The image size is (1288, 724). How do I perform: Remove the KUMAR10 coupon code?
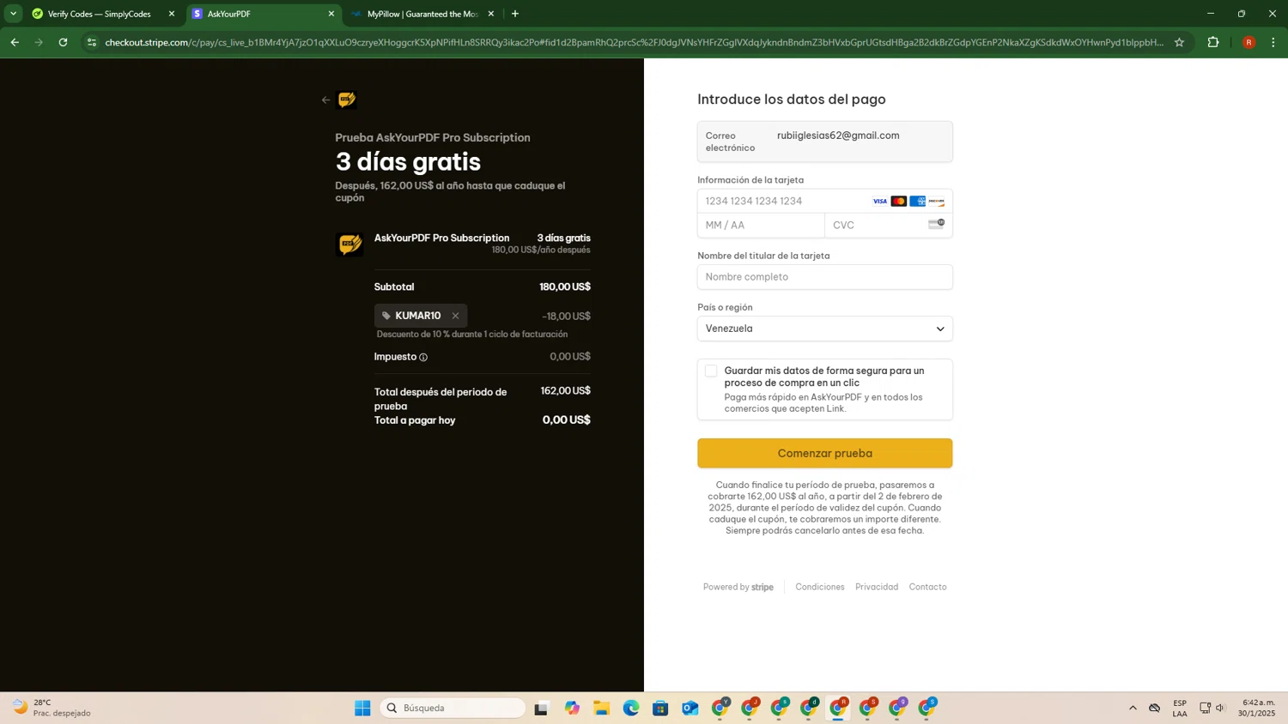455,316
